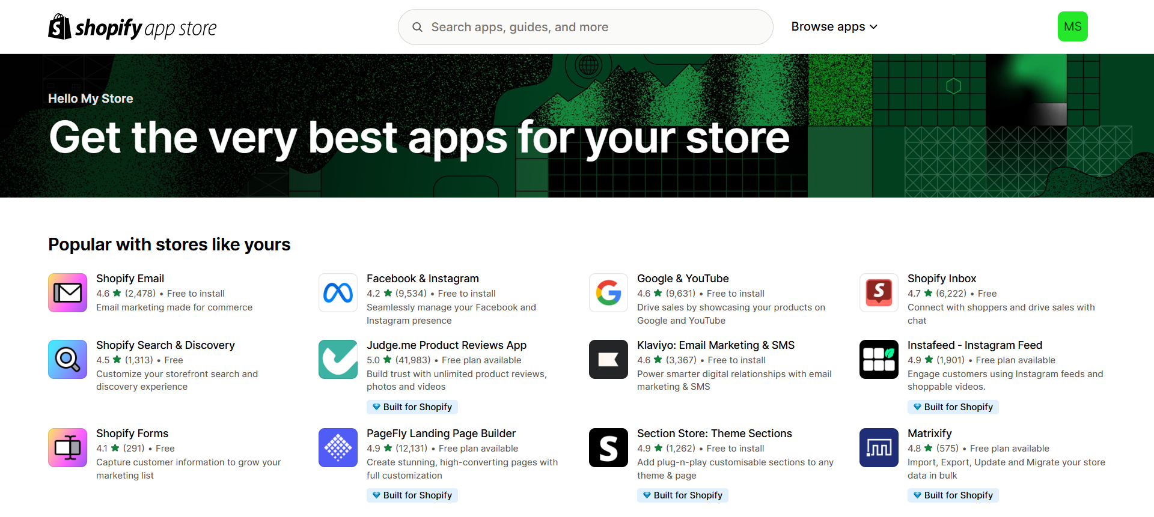The image size is (1154, 517).
Task: Click Matrixify description about Import, Export
Action: 1006,469
